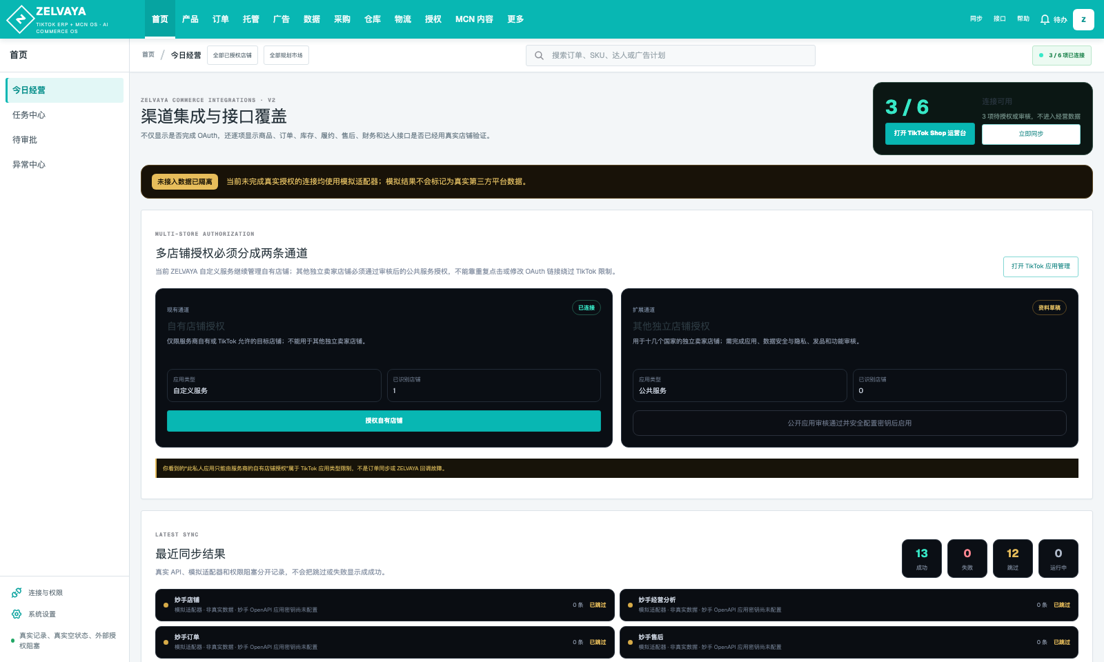1104x662 pixels.
Task: Click the 同步 link in header
Action: (x=976, y=19)
